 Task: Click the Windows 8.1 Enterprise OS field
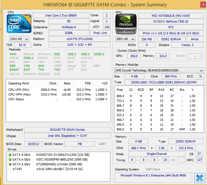[153, 178]
